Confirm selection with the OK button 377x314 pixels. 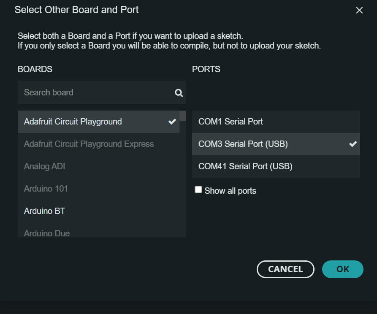pyautogui.click(x=342, y=269)
